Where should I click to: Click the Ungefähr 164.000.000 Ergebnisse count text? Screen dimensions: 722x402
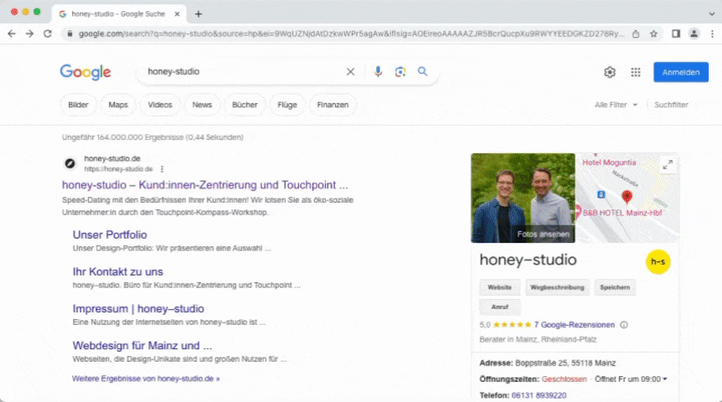pyautogui.click(x=152, y=137)
